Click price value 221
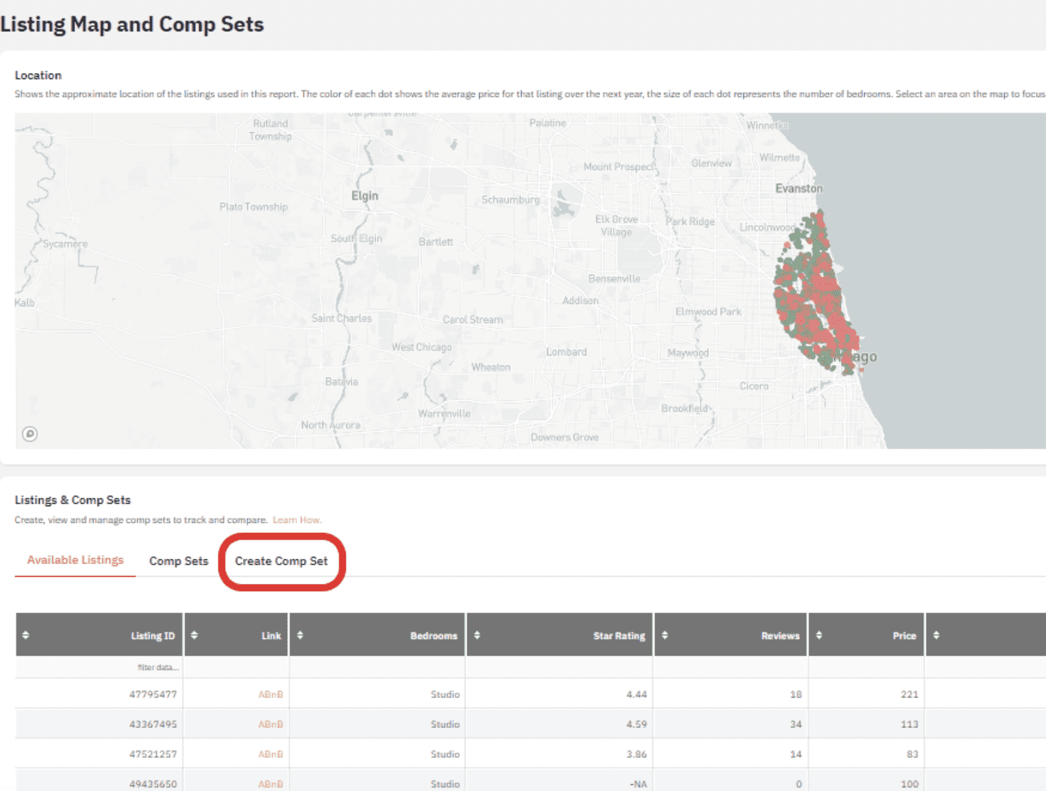The width and height of the screenshot is (1046, 791). [x=909, y=694]
